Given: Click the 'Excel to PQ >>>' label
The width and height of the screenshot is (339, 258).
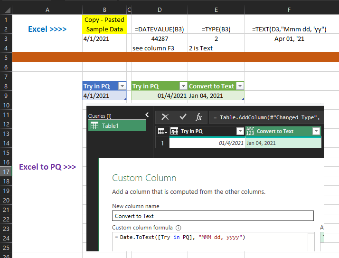Looking at the screenshot, I should tap(47, 167).
